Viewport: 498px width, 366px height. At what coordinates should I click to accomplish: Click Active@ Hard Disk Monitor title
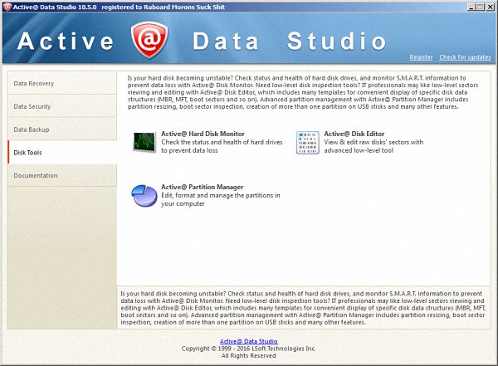coord(203,134)
